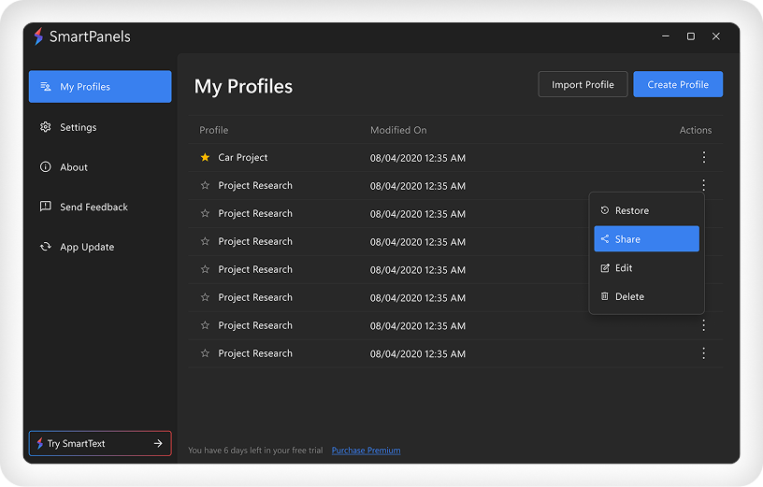Star the last Project Research profile
This screenshot has width=763, height=487.
pyautogui.click(x=206, y=353)
